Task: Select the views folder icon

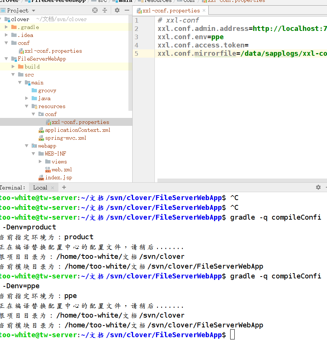Action: (x=48, y=161)
